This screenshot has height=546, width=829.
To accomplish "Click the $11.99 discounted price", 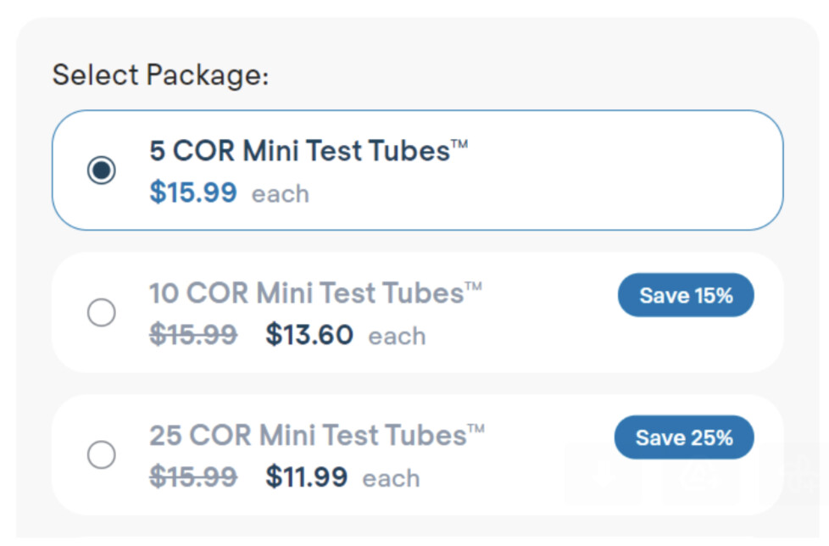I will coord(307,476).
